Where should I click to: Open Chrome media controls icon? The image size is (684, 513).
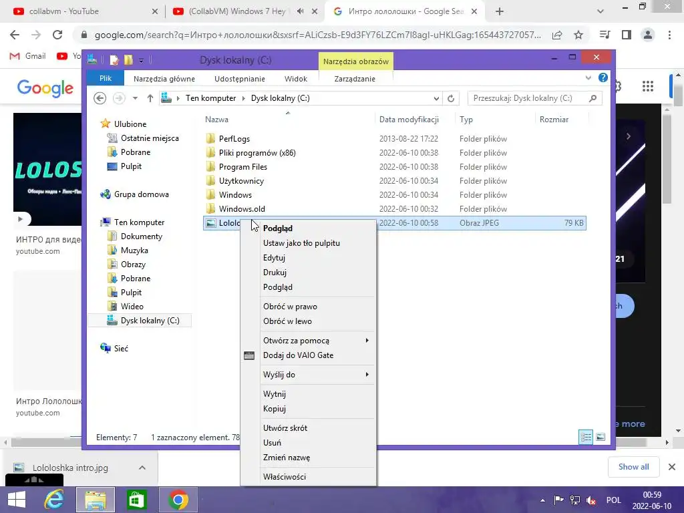coord(605,35)
